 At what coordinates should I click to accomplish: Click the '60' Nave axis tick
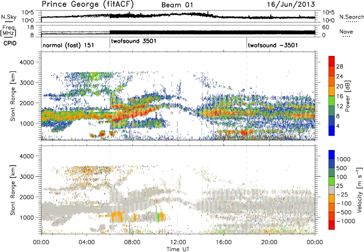tap(326, 27)
